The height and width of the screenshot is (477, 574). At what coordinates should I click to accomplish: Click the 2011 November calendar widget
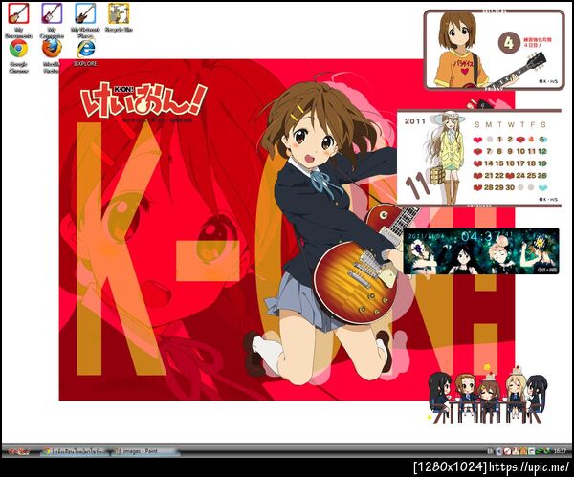point(479,158)
